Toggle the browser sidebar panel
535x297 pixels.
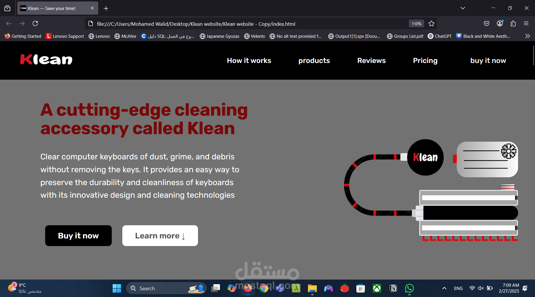tap(7, 8)
